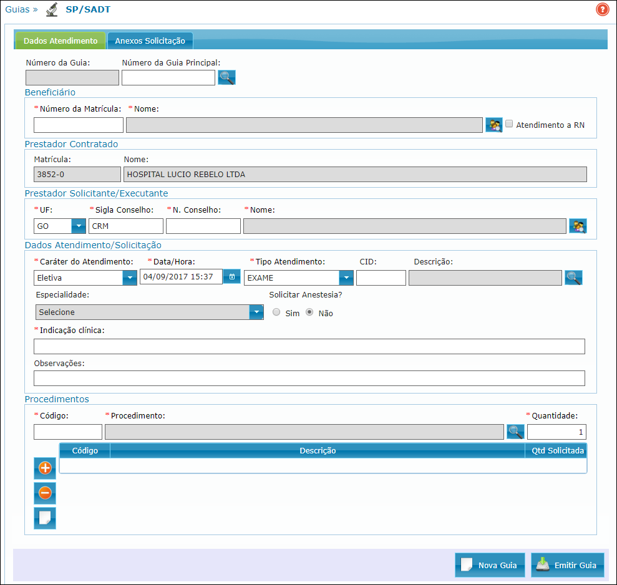Image resolution: width=617 pixels, height=585 pixels.
Task: Expand Caráter do Atendimento dropdown
Action: [x=130, y=277]
